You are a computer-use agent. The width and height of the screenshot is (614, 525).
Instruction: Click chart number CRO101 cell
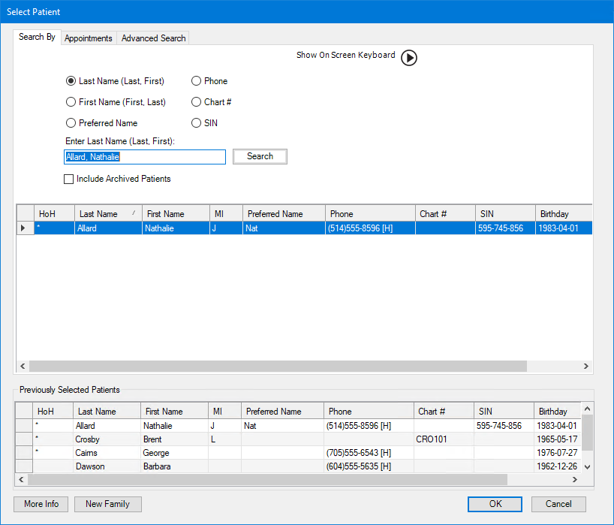click(x=444, y=439)
